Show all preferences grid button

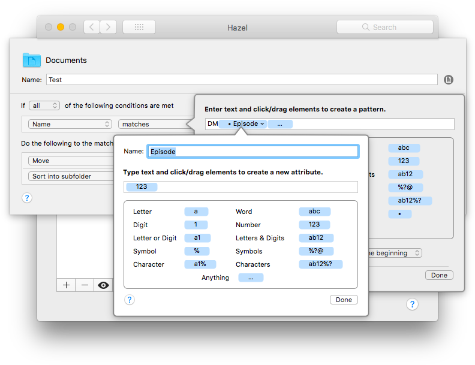[x=139, y=27]
